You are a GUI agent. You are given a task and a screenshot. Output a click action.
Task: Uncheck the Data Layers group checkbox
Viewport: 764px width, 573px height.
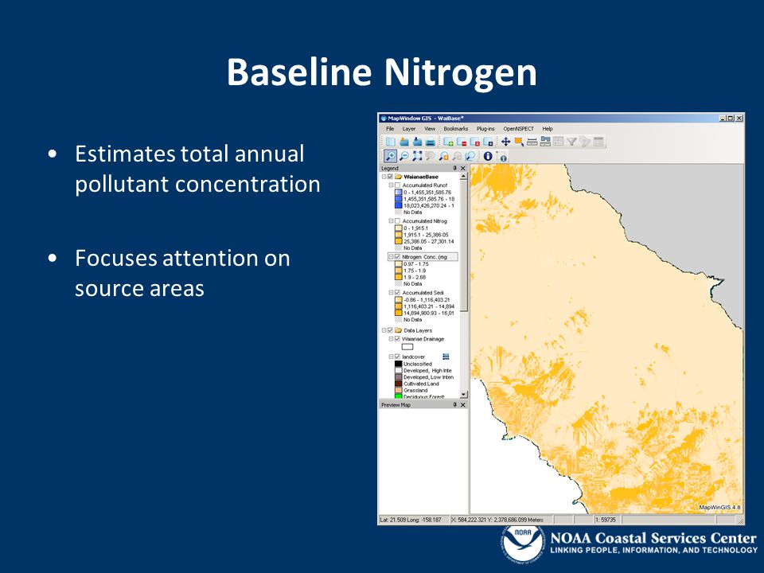click(390, 329)
